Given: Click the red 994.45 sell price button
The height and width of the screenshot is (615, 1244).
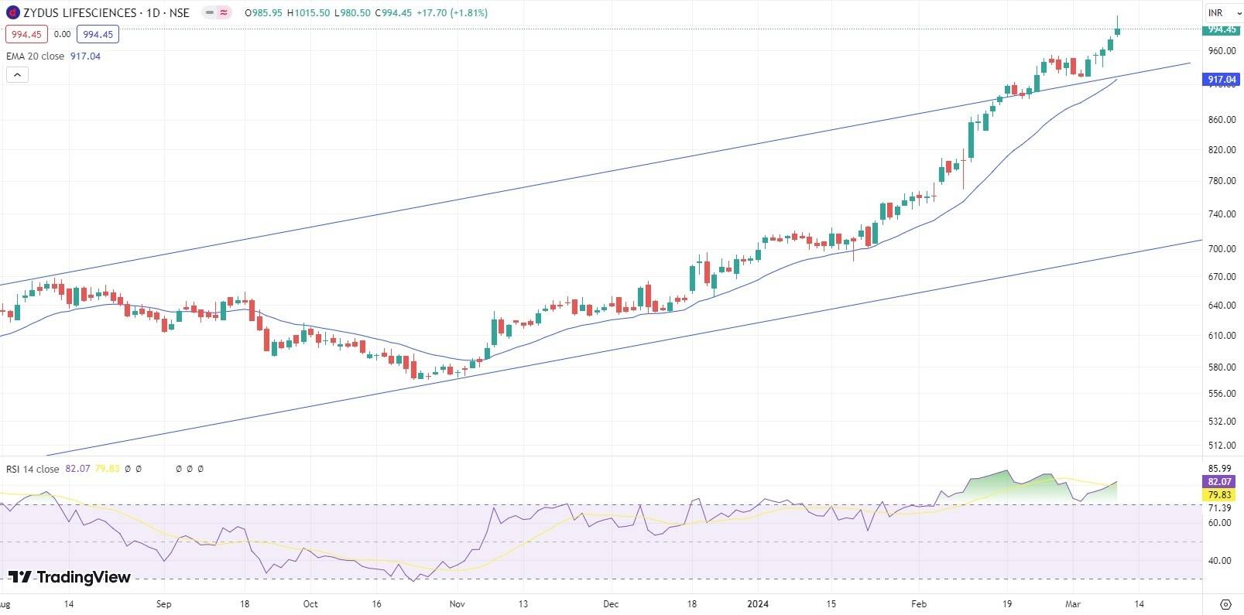Looking at the screenshot, I should [26, 34].
